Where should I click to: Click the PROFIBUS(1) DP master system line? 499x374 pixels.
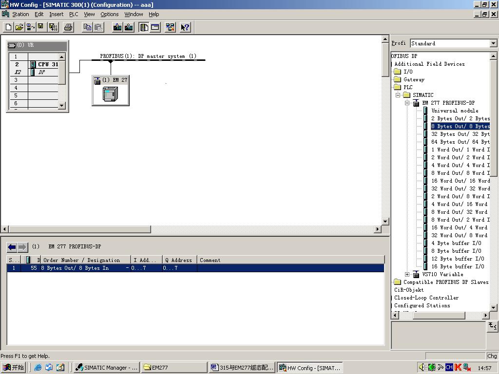coord(148,60)
